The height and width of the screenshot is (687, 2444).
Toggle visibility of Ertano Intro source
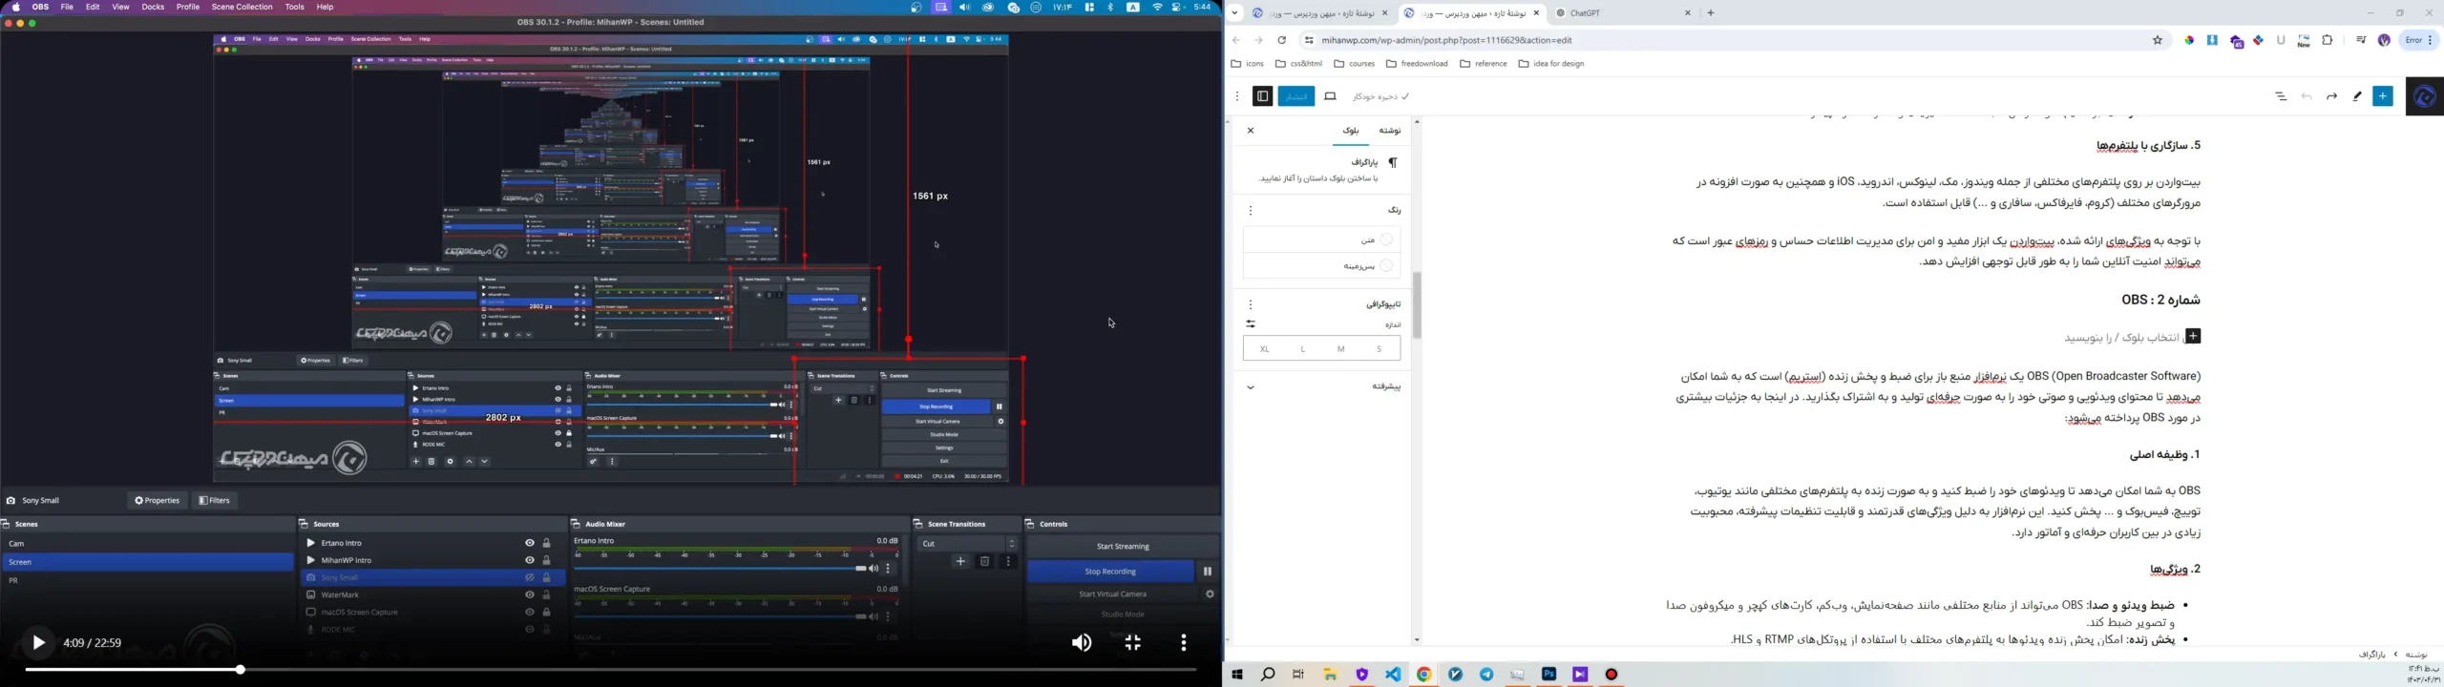click(530, 544)
